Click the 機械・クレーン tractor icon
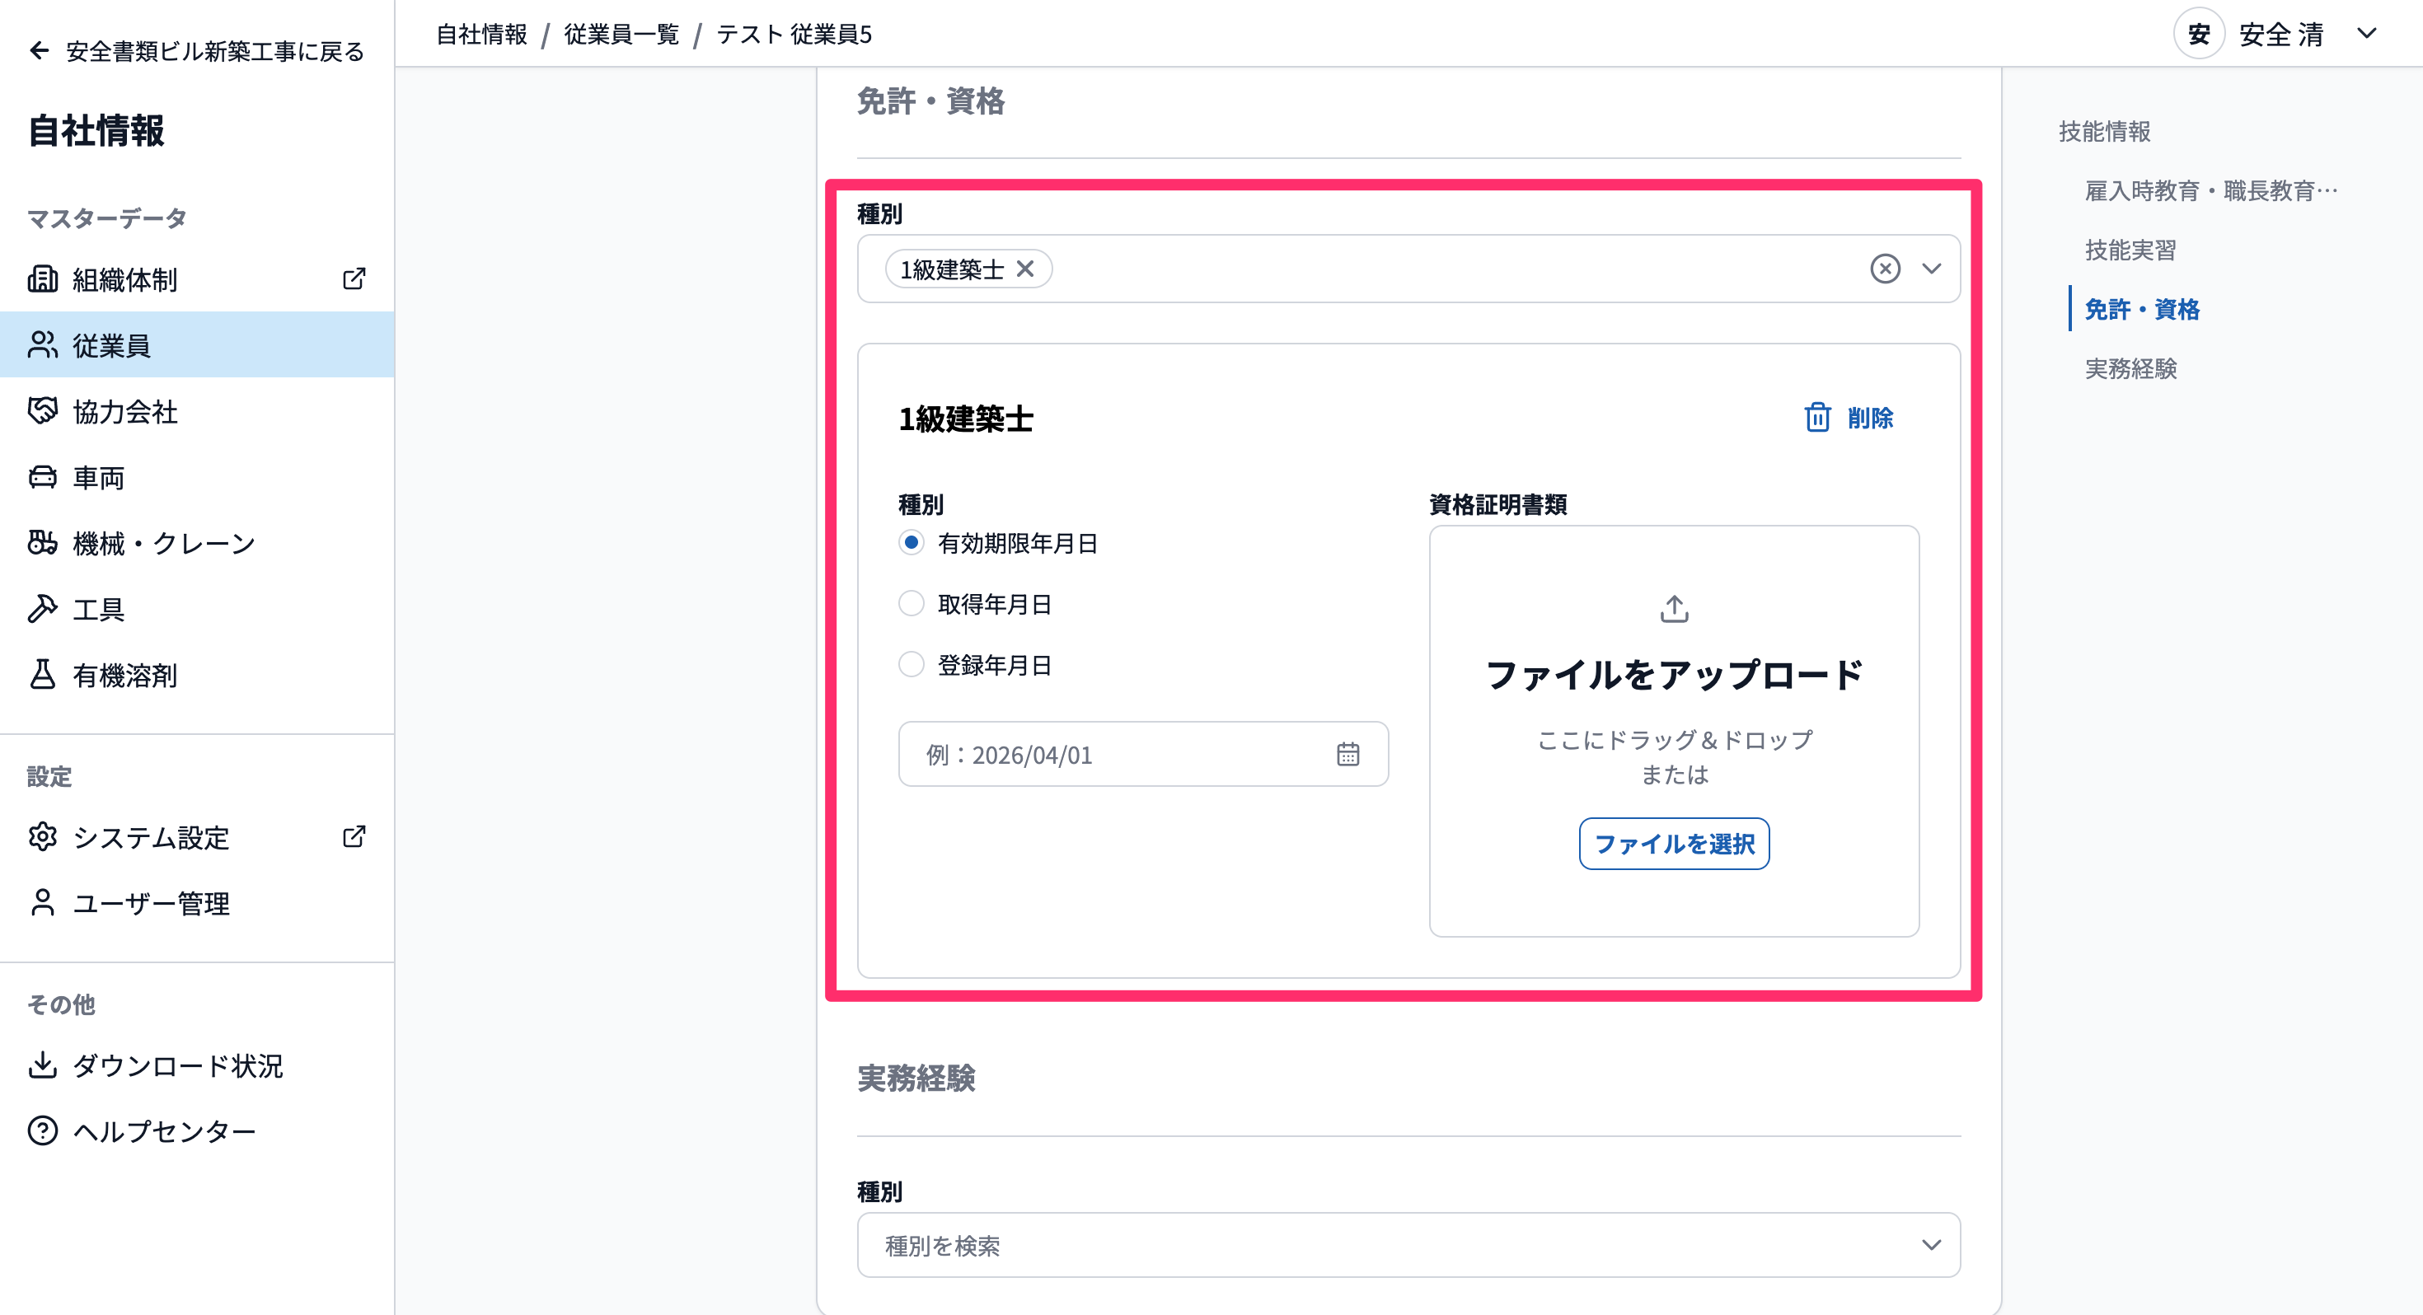Screen dimensions: 2423x1315 [42, 543]
